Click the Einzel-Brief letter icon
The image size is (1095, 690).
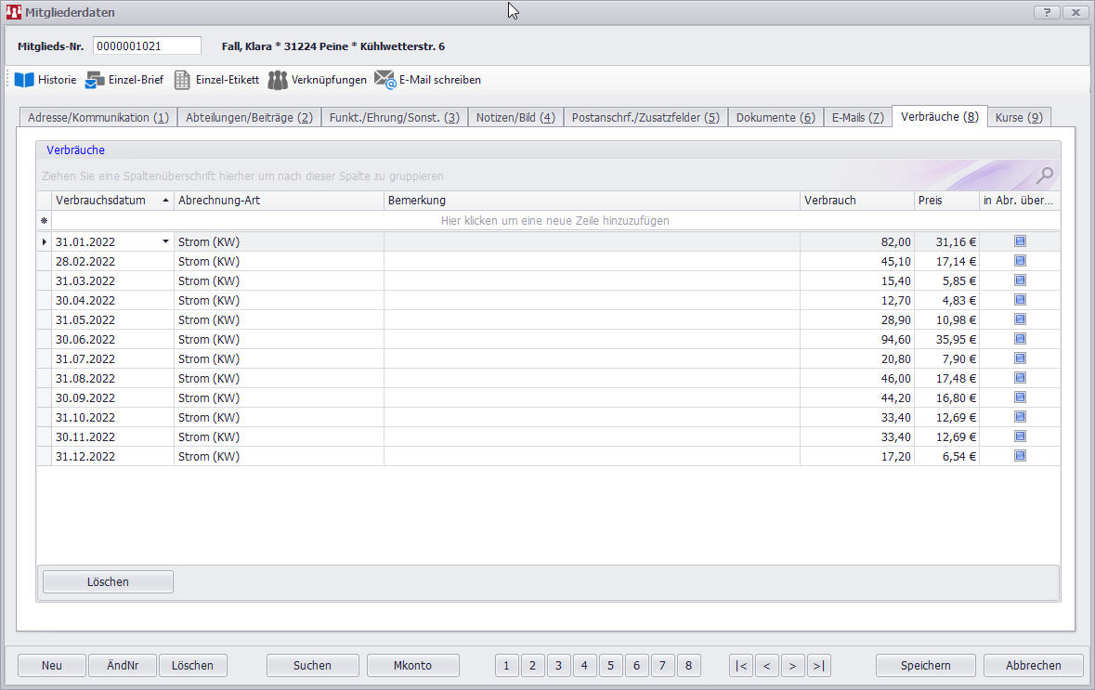point(95,80)
